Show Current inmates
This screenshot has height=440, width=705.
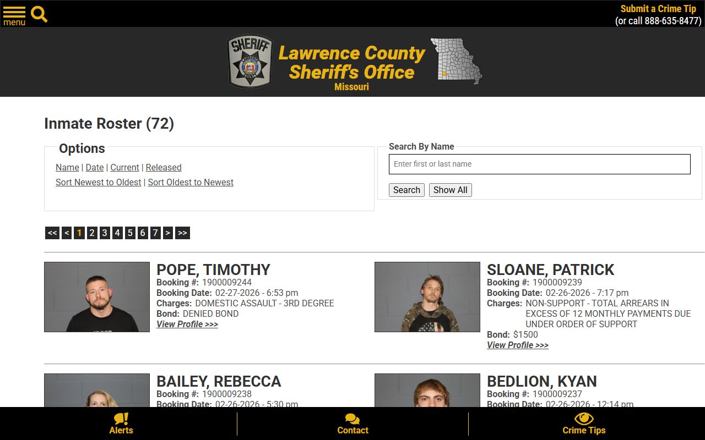click(124, 167)
